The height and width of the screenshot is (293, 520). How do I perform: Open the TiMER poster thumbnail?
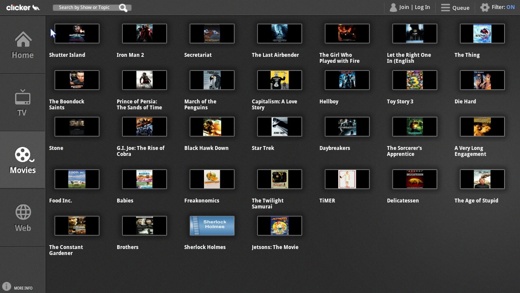point(347,179)
